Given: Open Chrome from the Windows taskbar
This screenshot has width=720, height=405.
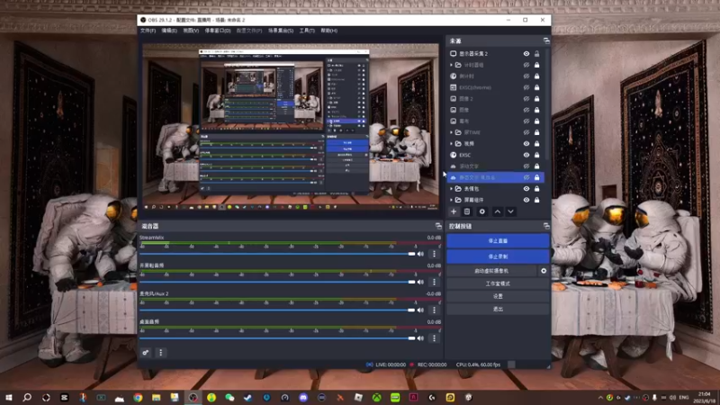Looking at the screenshot, I should point(138,398).
